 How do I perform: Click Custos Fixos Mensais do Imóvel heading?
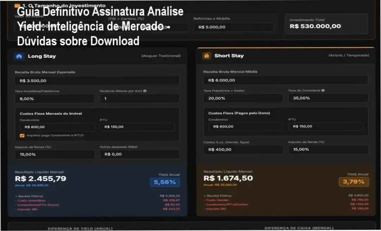pos(51,114)
